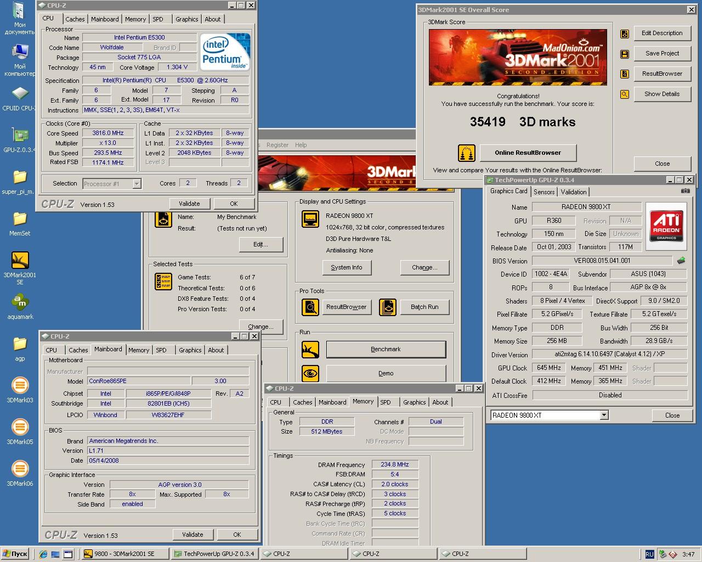Screen dimensions: 702x562
Task: Click the System Info button
Action: (x=347, y=267)
